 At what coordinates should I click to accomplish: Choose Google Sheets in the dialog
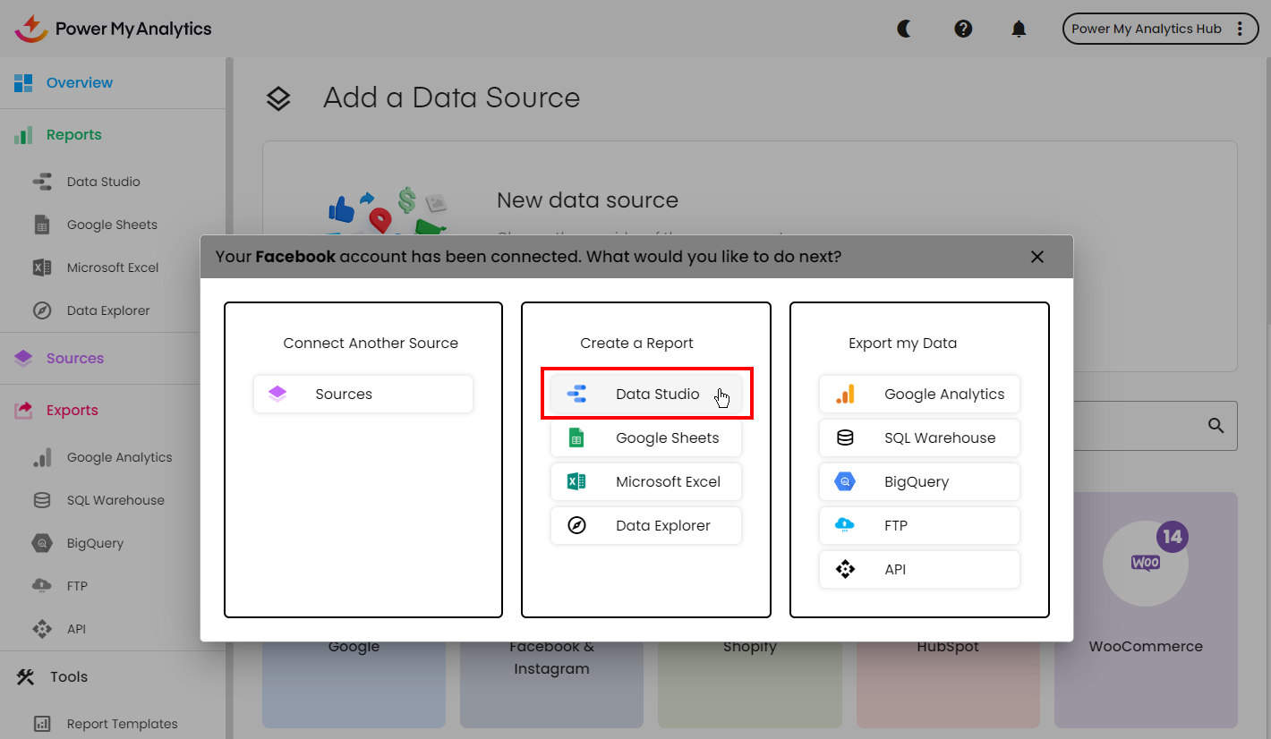point(646,437)
